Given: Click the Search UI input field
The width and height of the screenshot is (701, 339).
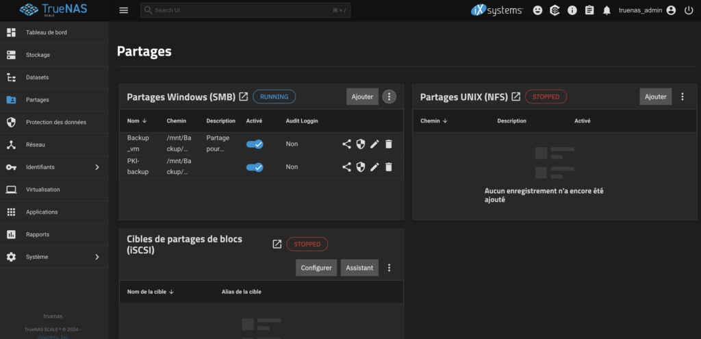Looking at the screenshot, I should coord(245,10).
